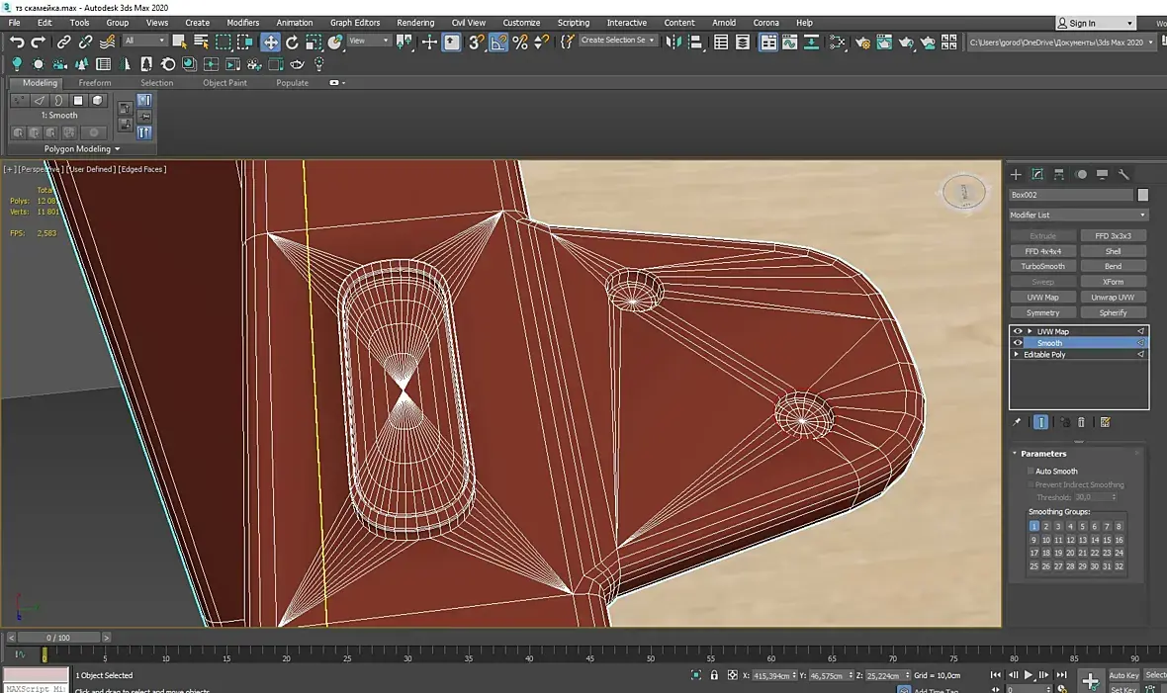
Task: Open the Graph Editors menu
Action: tap(354, 22)
